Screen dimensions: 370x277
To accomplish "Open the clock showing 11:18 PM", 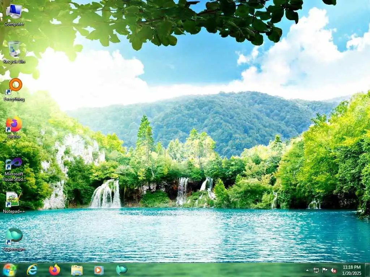I will [352, 270].
